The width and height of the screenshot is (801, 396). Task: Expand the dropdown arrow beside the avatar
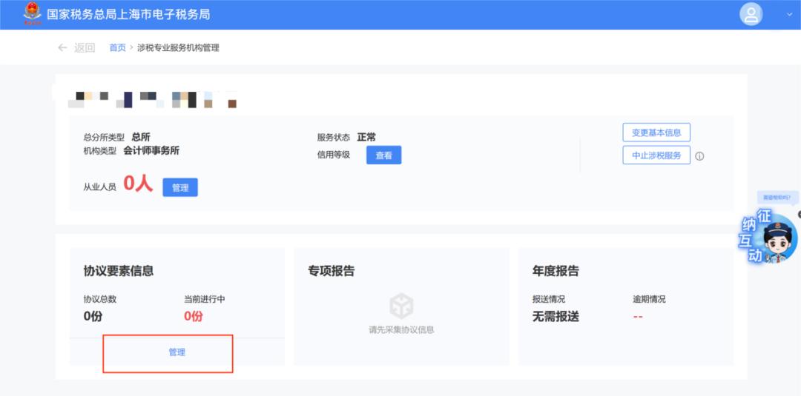pyautogui.click(x=789, y=15)
